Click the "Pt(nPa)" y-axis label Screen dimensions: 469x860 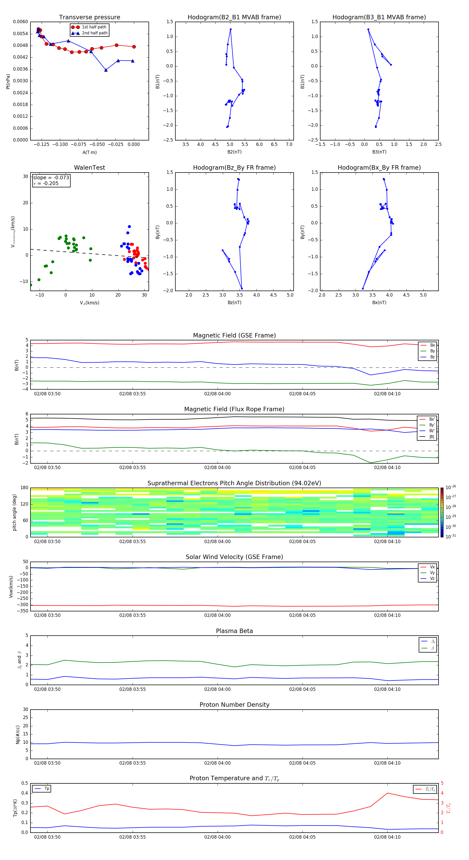pos(8,82)
